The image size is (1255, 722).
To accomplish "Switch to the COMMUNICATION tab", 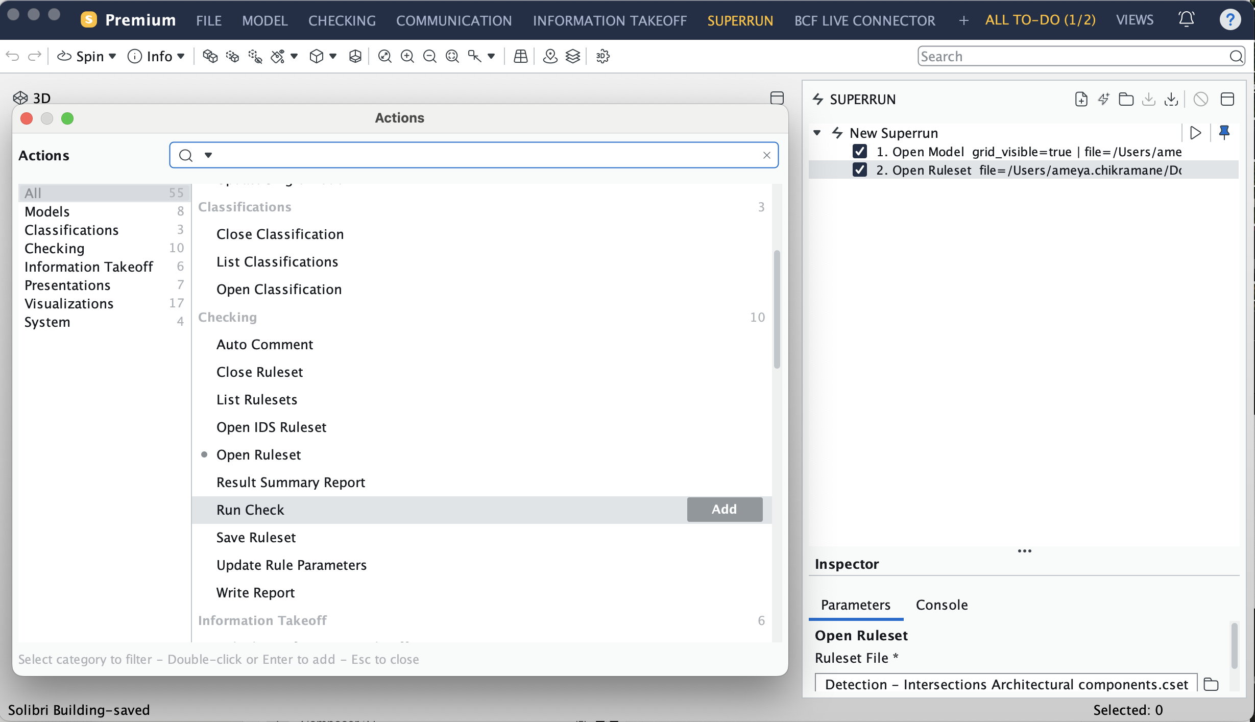I will (x=454, y=20).
